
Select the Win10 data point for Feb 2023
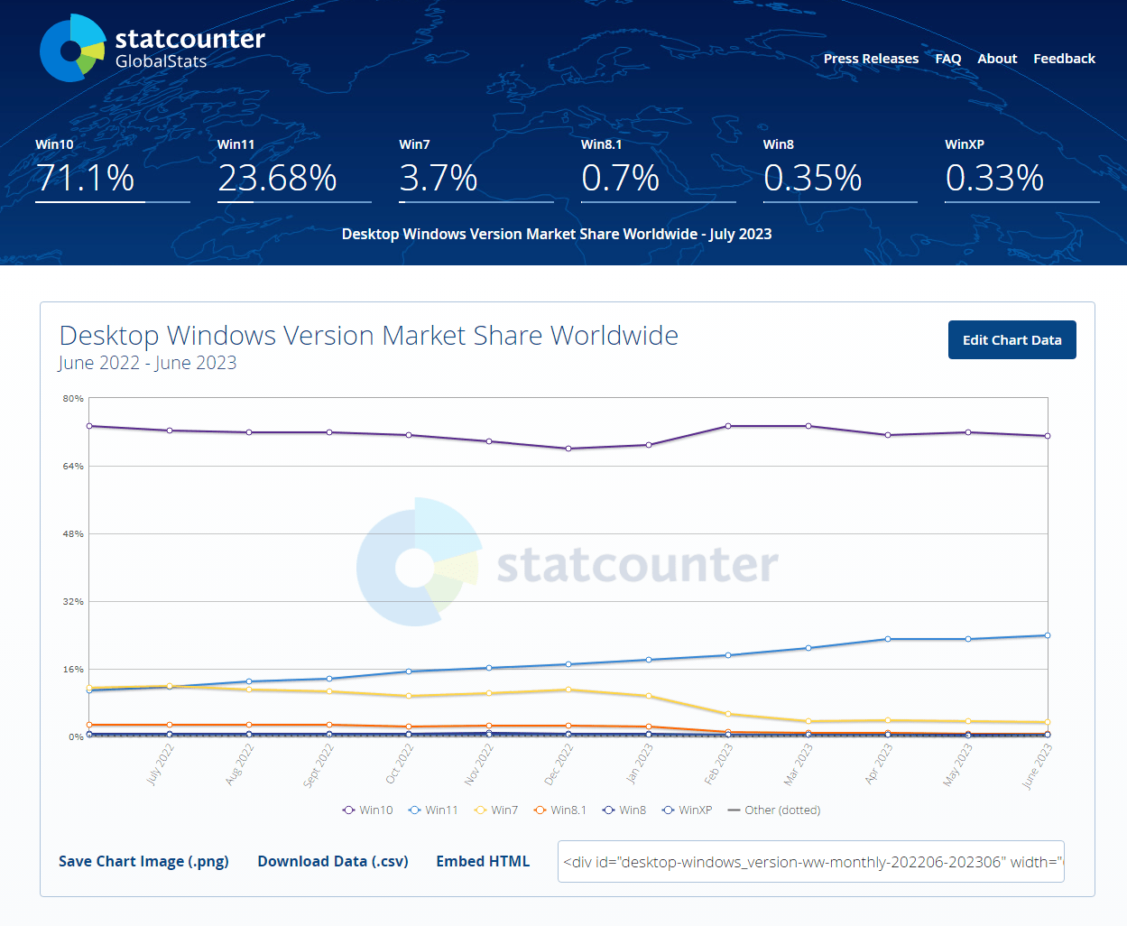(728, 426)
